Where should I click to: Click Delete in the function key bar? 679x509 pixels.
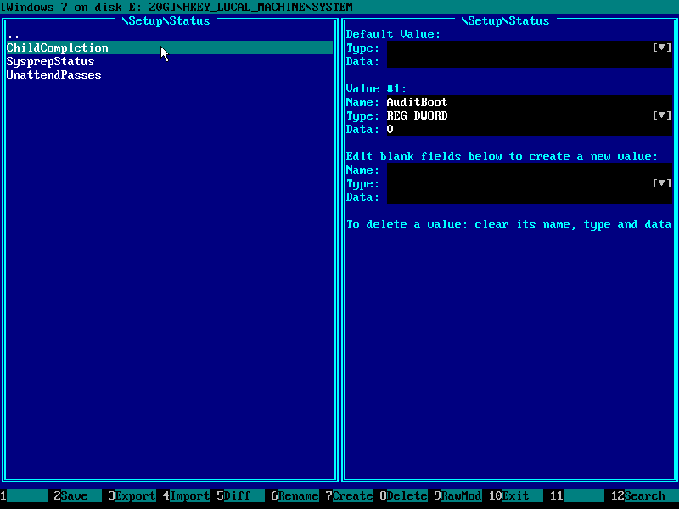[x=404, y=495]
